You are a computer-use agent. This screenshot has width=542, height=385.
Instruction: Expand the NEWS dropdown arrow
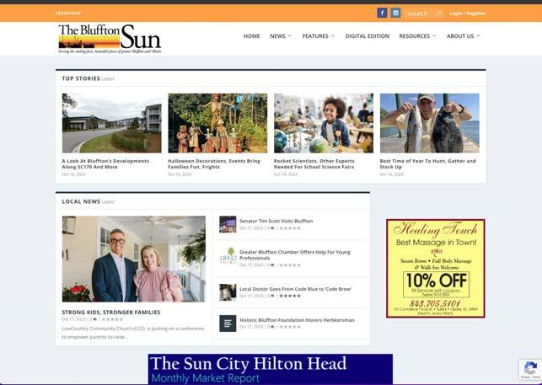click(290, 35)
